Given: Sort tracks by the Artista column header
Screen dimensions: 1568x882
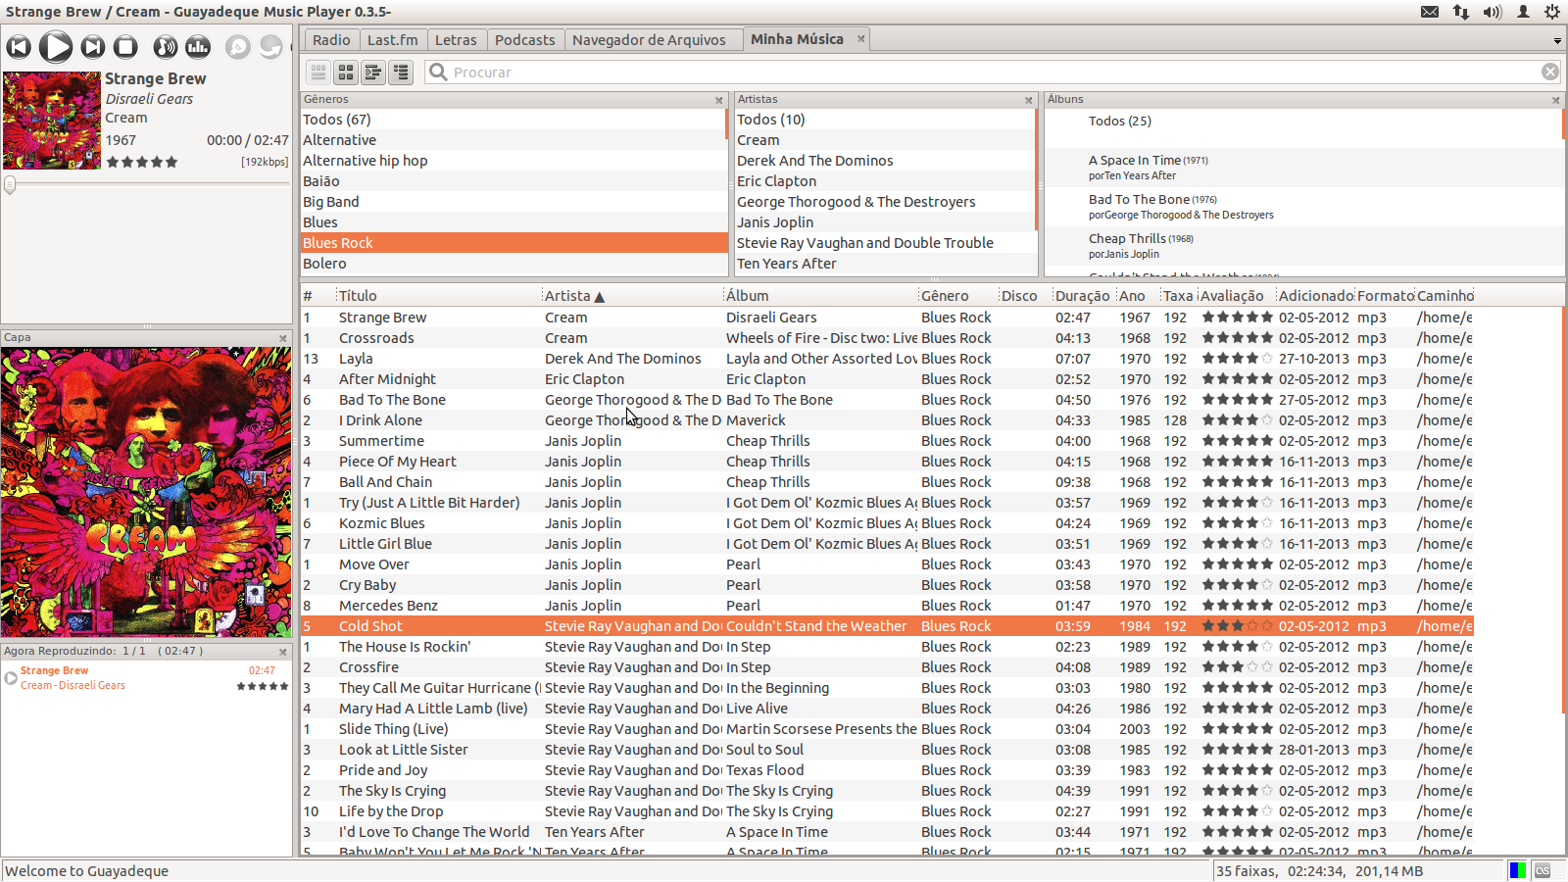Looking at the screenshot, I should pyautogui.click(x=632, y=296).
